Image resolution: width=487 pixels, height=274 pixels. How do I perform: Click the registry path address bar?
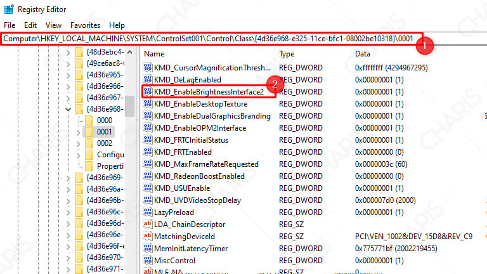(x=209, y=39)
